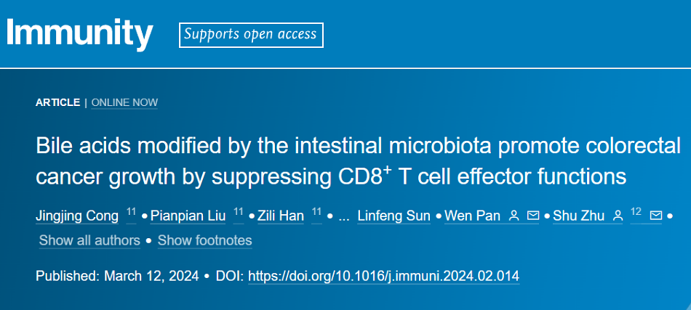The width and height of the screenshot is (691, 310).
Task: Open footnote 11 next to Pianpian Liu
Action: [238, 212]
